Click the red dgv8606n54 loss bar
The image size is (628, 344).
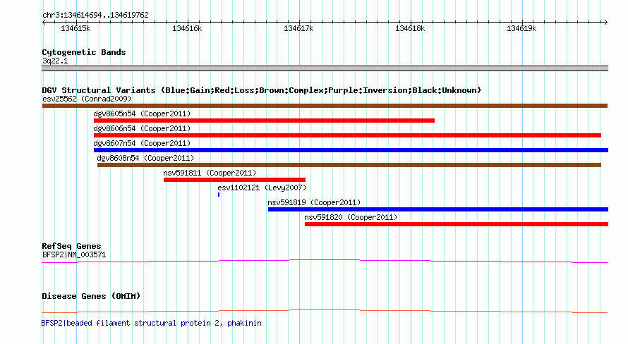click(347, 135)
